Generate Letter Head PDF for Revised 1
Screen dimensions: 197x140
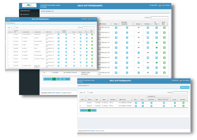click(x=151, y=103)
